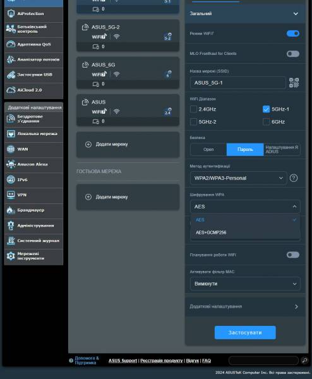Select the Open security tab

click(208, 149)
